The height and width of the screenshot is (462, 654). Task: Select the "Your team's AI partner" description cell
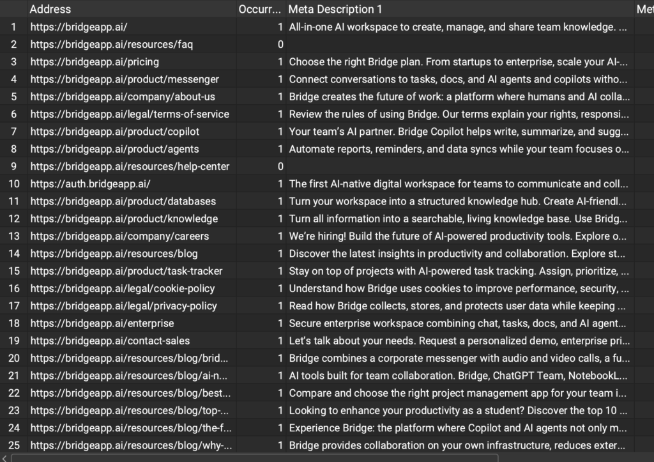tap(457, 132)
